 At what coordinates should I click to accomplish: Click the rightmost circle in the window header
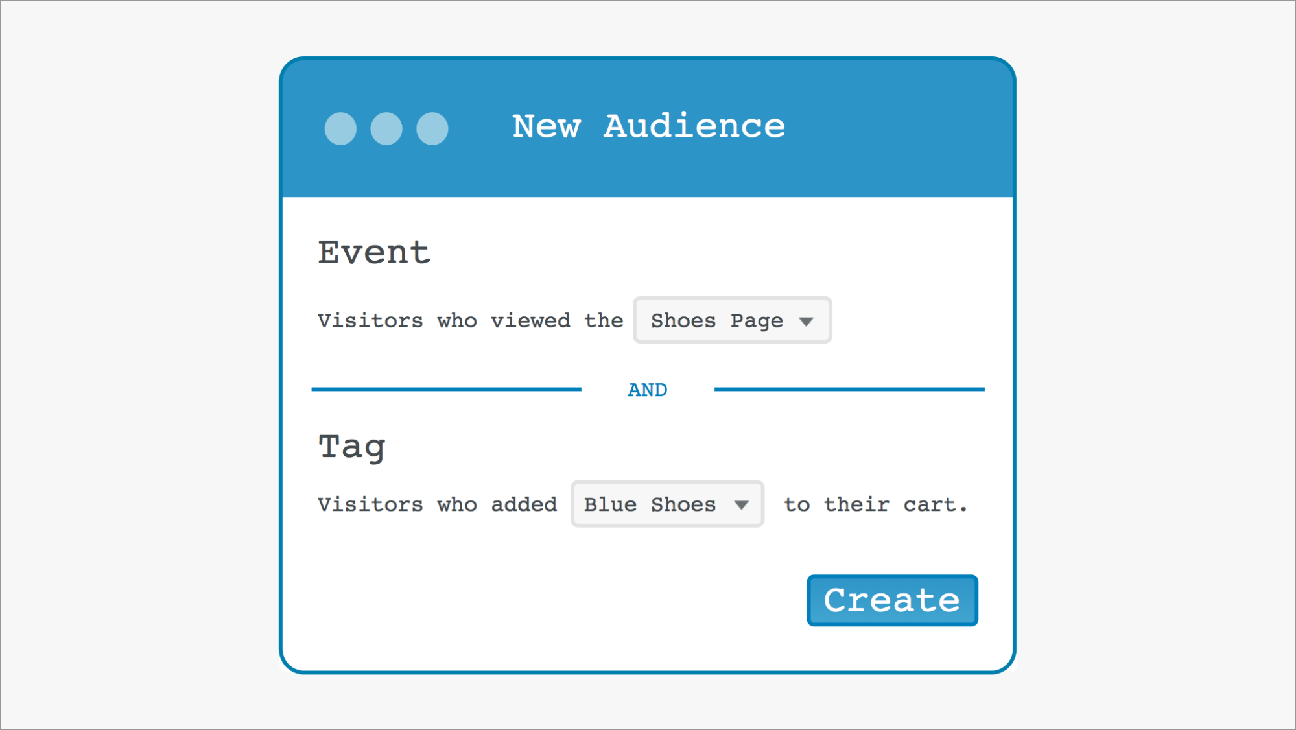(432, 128)
